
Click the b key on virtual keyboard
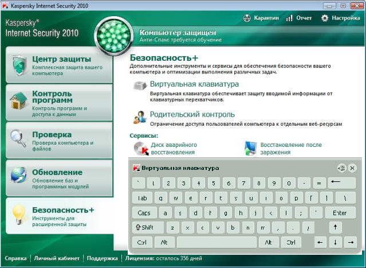[x=233, y=228]
